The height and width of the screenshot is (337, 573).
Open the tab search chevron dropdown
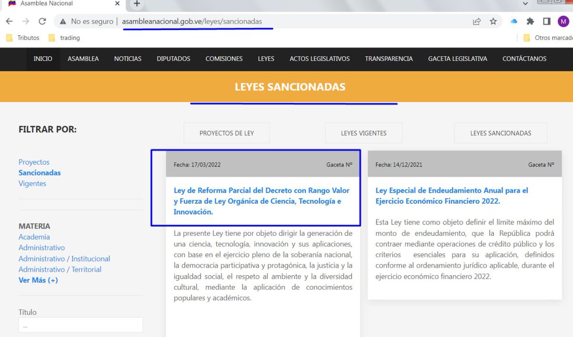[x=526, y=4]
